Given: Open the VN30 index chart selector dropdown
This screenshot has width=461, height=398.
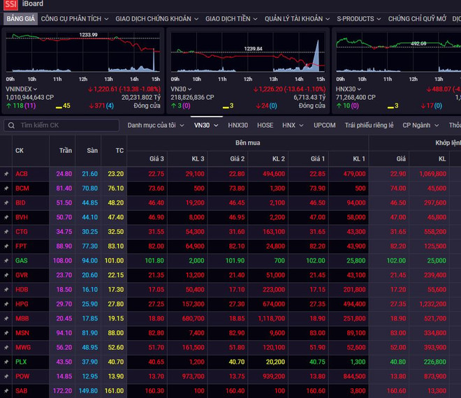Looking at the screenshot, I should pyautogui.click(x=181, y=89).
